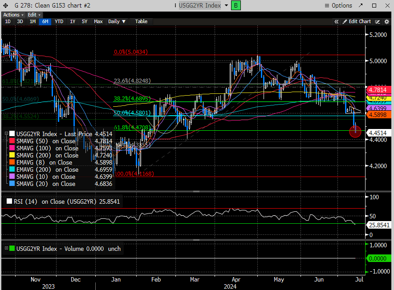
Task: Open the annotation edit icon next to gear
Action: tap(378, 21)
